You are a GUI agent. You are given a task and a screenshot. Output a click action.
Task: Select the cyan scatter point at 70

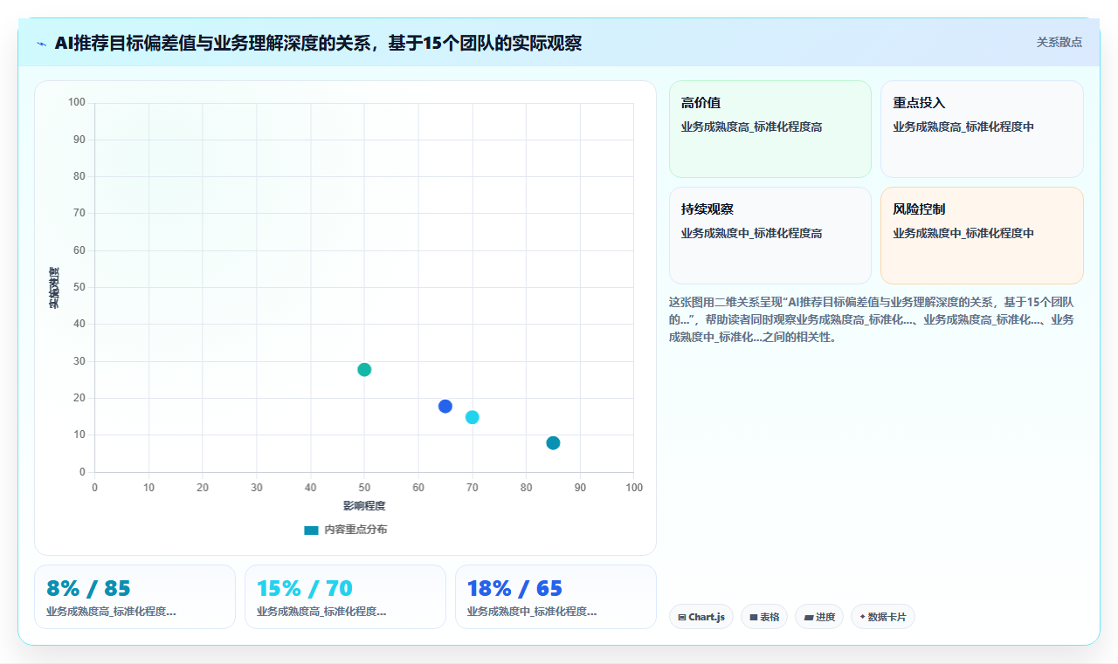473,417
